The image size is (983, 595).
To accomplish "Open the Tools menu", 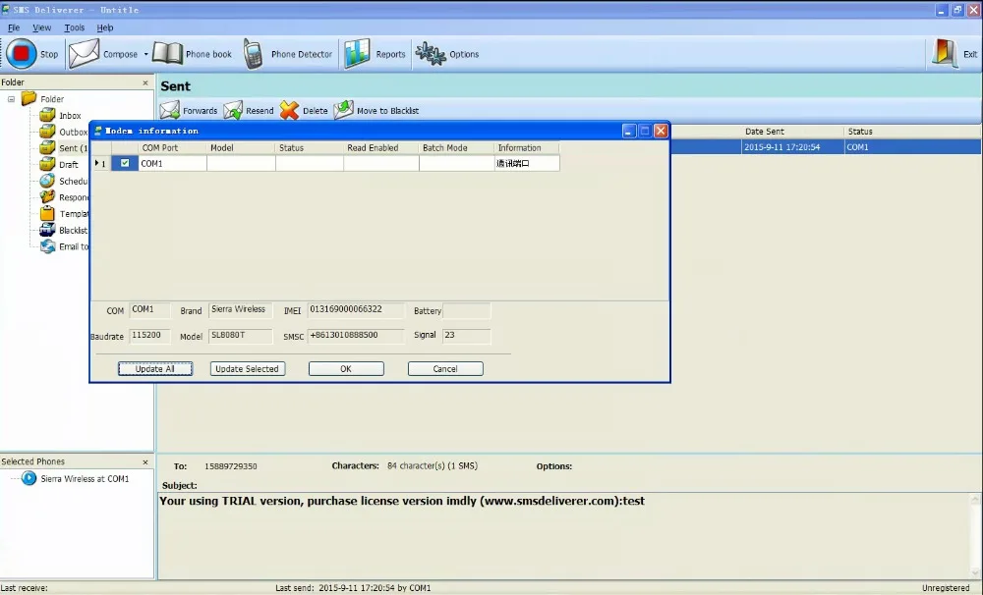I will pyautogui.click(x=75, y=27).
